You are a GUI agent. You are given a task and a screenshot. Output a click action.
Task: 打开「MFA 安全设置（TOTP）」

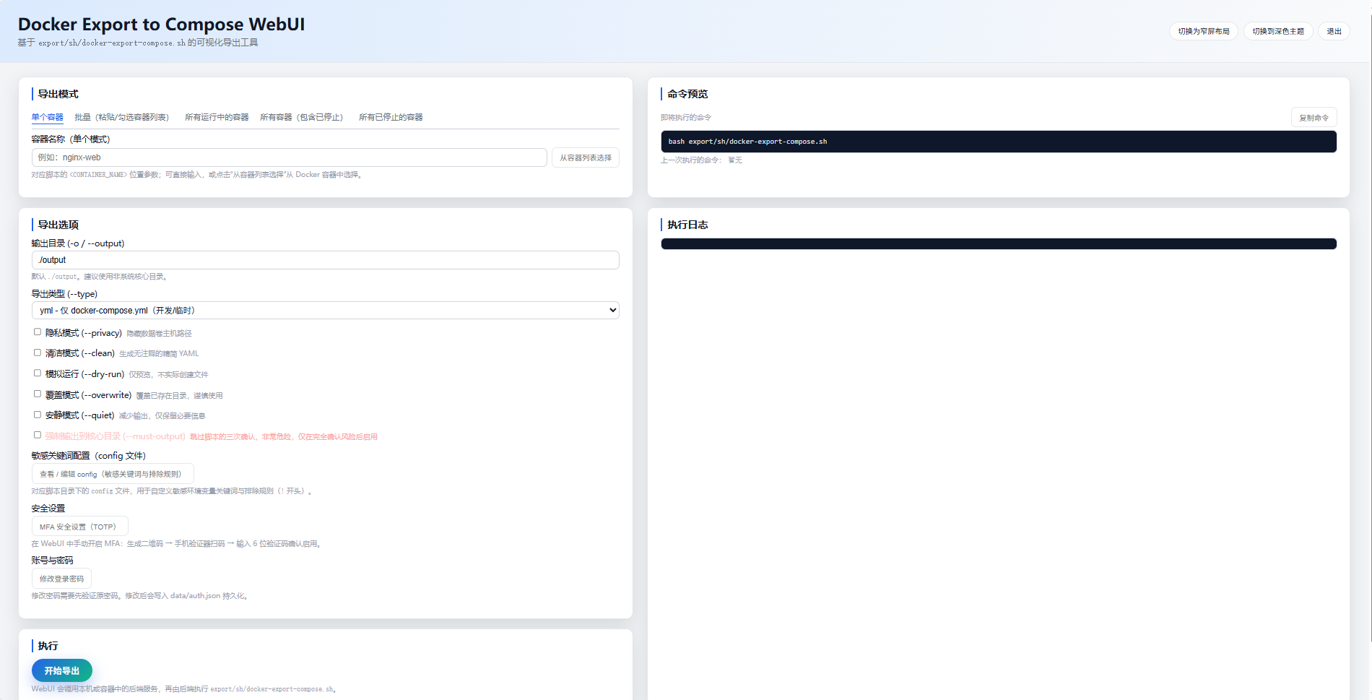point(79,526)
